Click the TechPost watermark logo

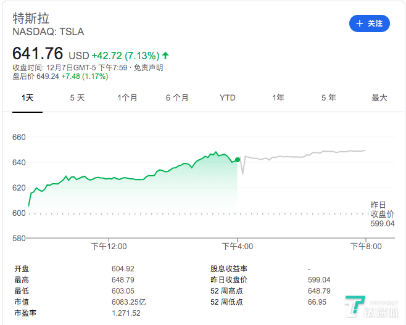tap(372, 307)
